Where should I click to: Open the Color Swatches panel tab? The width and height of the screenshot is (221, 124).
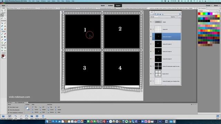pos(202,8)
